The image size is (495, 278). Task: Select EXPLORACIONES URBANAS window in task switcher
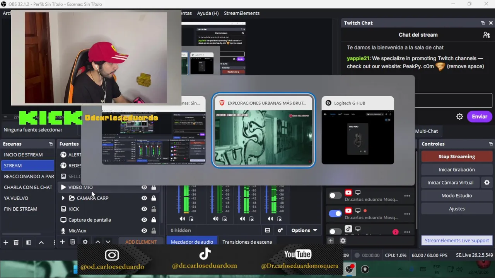click(x=263, y=130)
